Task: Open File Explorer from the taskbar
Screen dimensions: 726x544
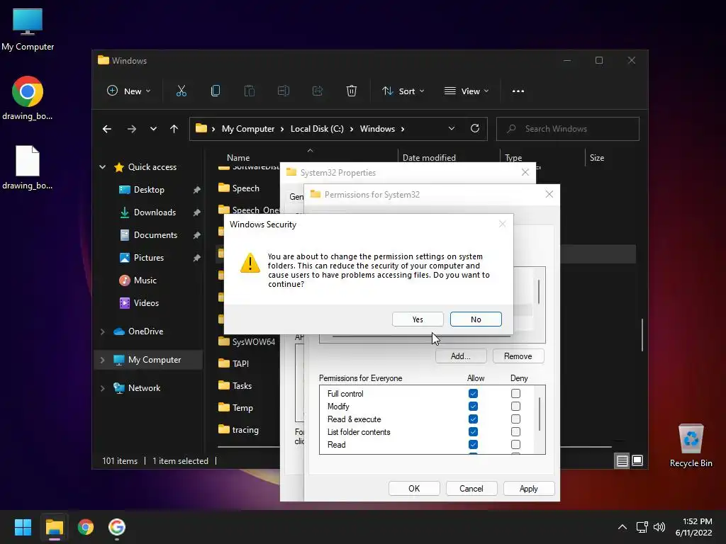Action: coord(54,527)
